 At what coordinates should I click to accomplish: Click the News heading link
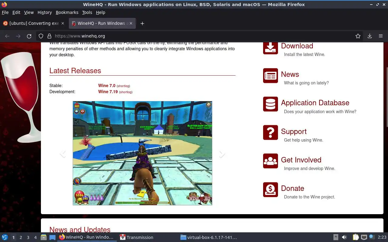click(290, 74)
